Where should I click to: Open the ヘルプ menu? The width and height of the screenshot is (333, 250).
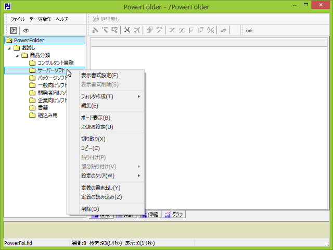coord(62,19)
